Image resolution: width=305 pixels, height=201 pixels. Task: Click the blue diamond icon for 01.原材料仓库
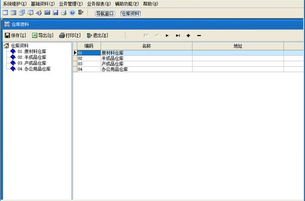[13, 52]
